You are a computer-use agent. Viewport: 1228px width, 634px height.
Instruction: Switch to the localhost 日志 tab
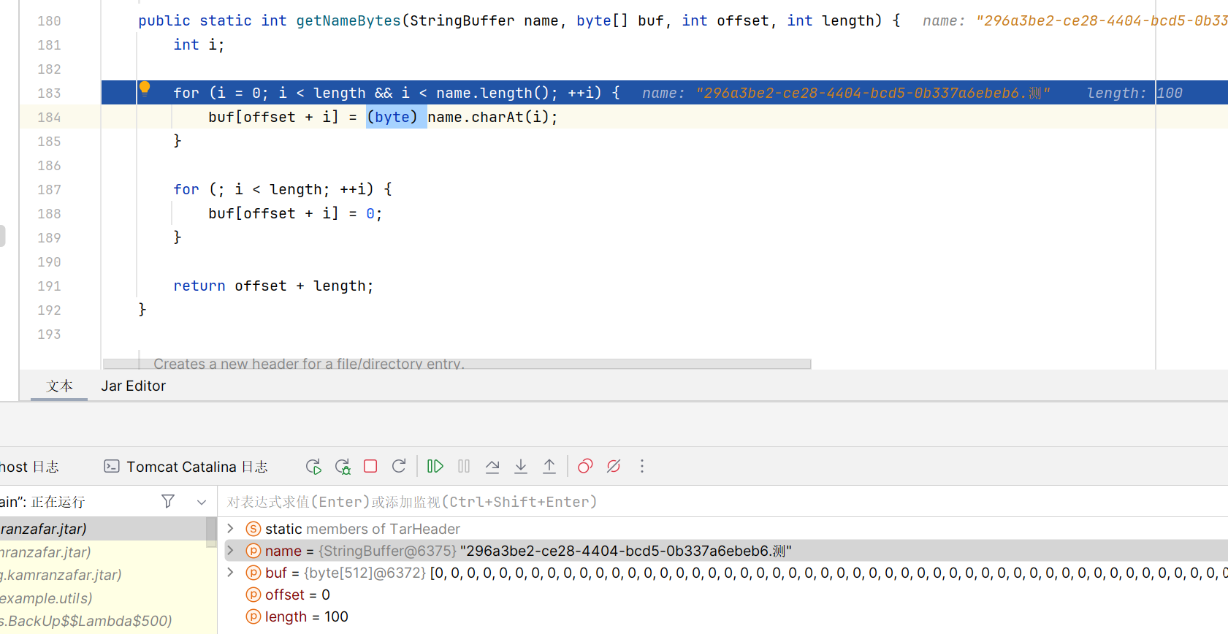29,467
